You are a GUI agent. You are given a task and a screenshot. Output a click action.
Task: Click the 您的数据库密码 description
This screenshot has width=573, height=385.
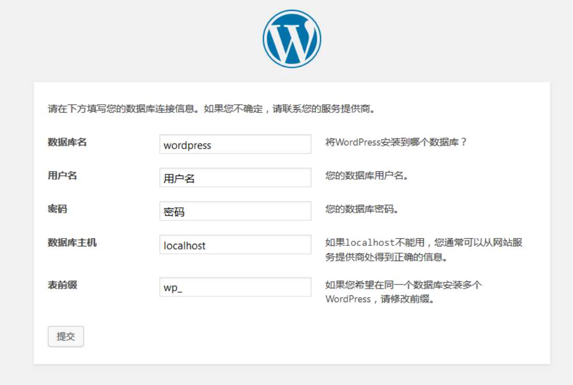362,209
